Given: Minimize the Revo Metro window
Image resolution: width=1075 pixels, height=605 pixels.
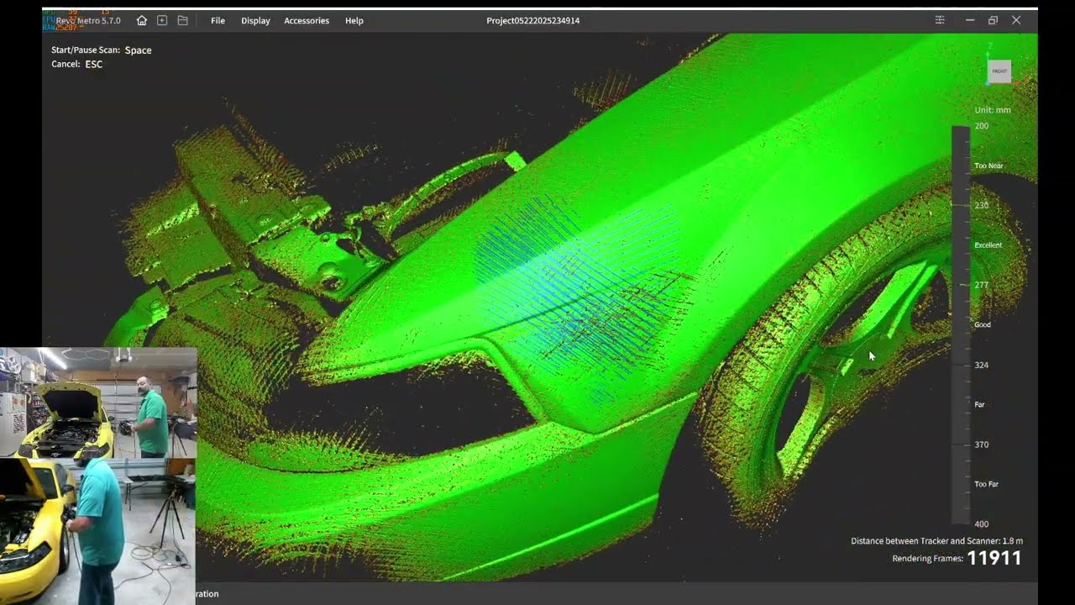Looking at the screenshot, I should click(970, 20).
